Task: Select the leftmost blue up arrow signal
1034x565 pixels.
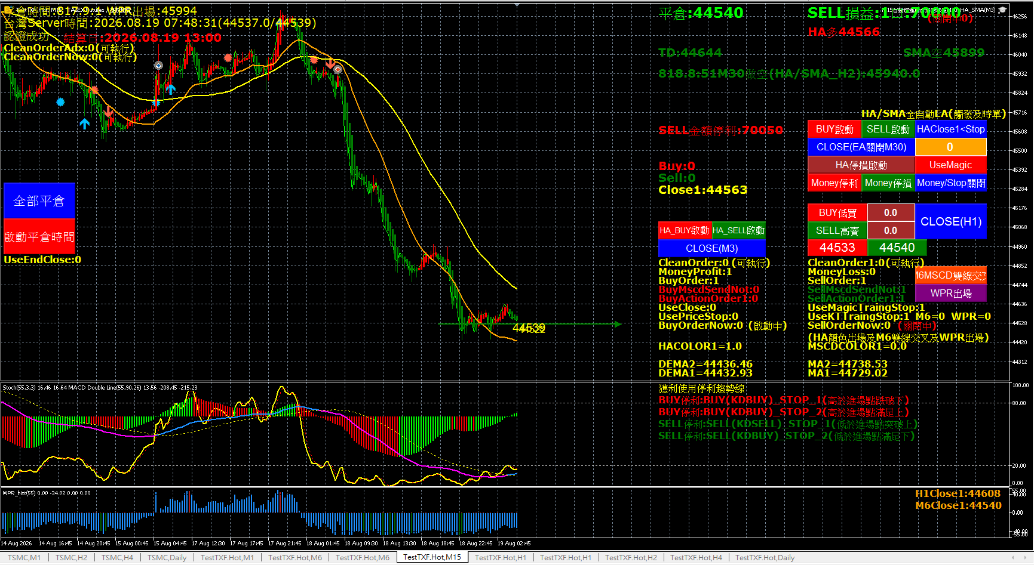Action: (85, 124)
